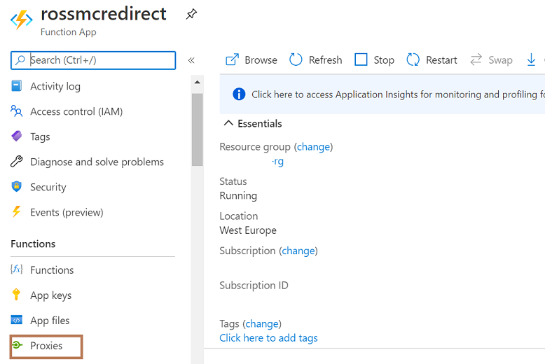Viewport: 545px width, 364px height.
Task: Click the Swap toolbar label
Action: pyautogui.click(x=500, y=60)
